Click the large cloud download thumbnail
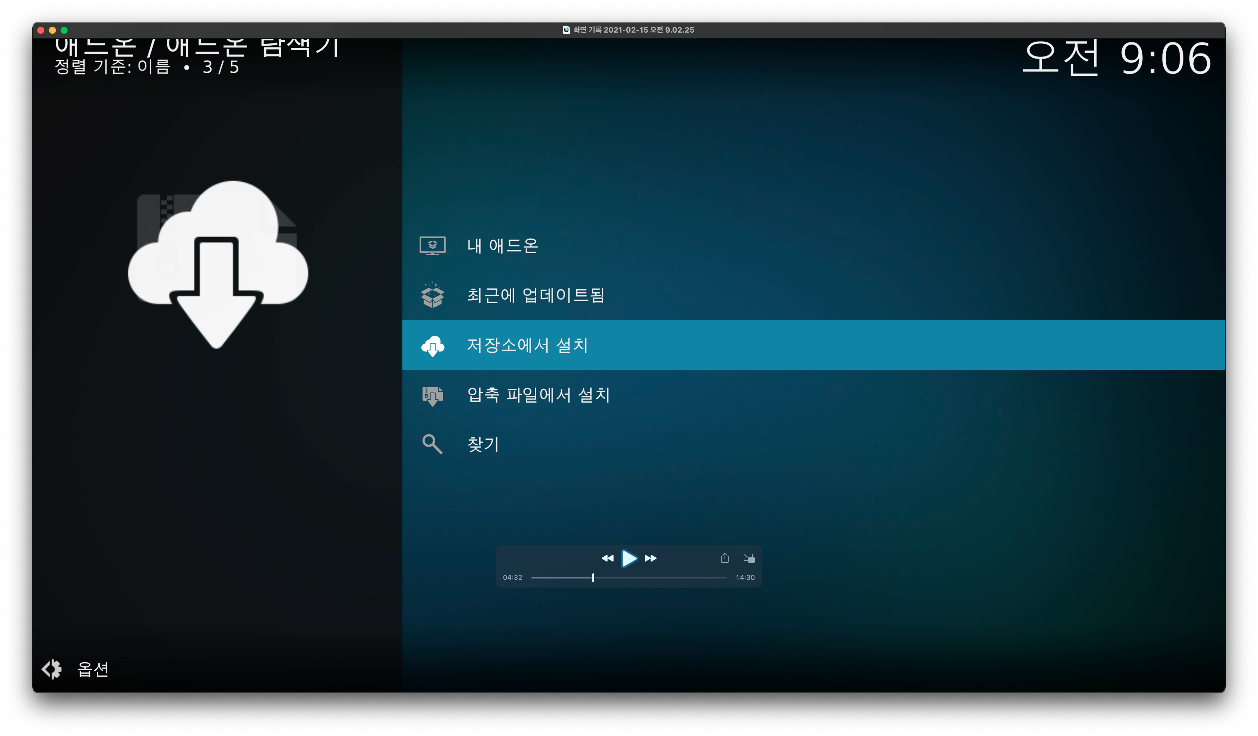1258x736 pixels. point(218,263)
